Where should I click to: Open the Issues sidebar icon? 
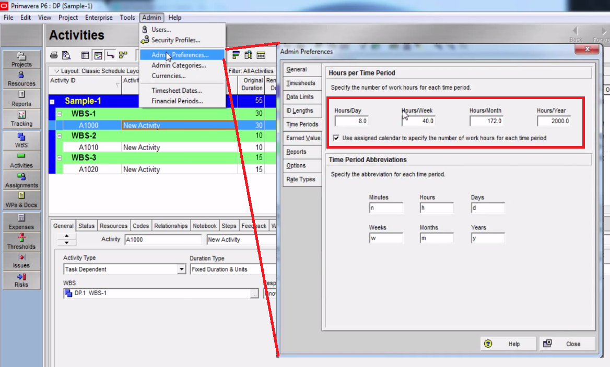(21, 261)
